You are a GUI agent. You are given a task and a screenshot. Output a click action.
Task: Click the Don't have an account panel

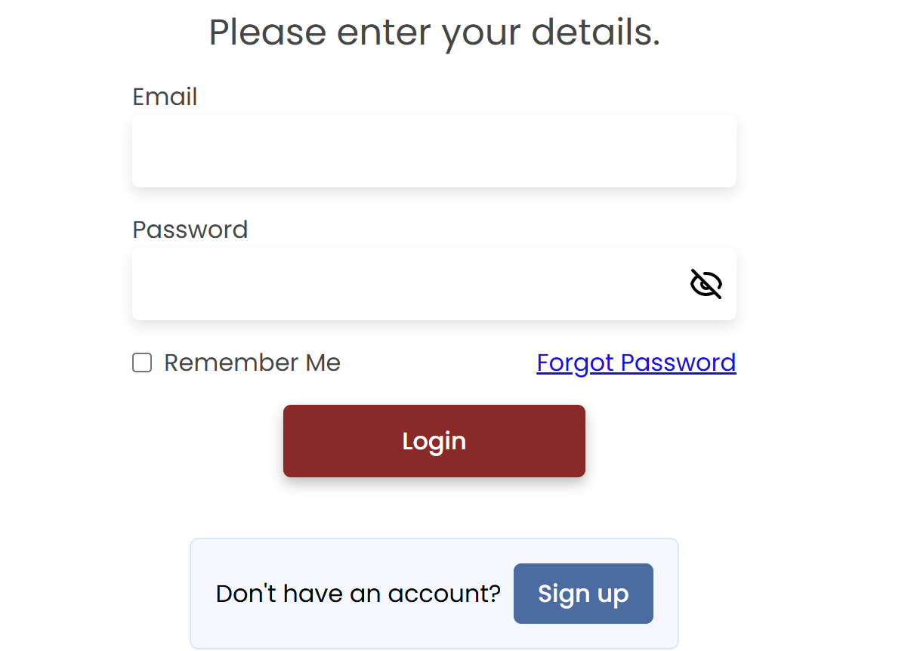click(x=359, y=594)
